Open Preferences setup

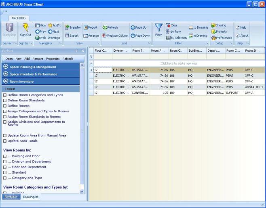pyautogui.click(x=222, y=38)
